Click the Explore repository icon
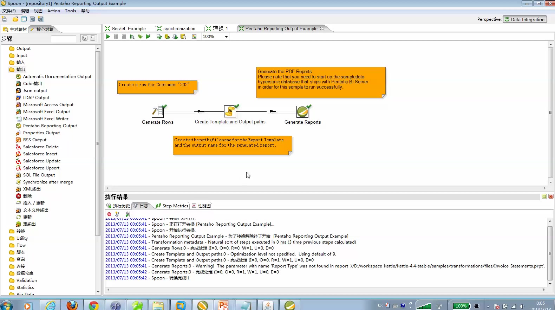555x310 pixels. 24,19
